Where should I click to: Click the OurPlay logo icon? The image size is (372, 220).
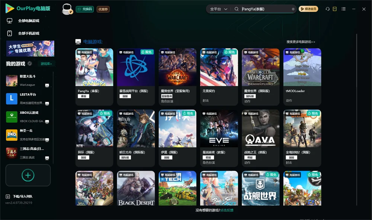click(x=10, y=8)
